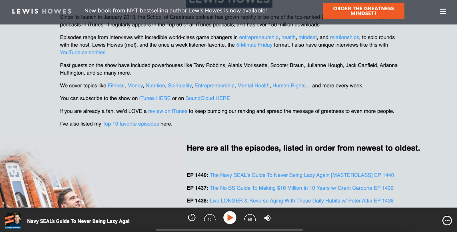Click the heading Here are all the episodes
This screenshot has height=232, width=457.
click(303, 148)
